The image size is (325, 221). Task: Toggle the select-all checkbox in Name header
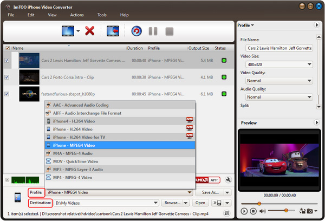[8, 48]
